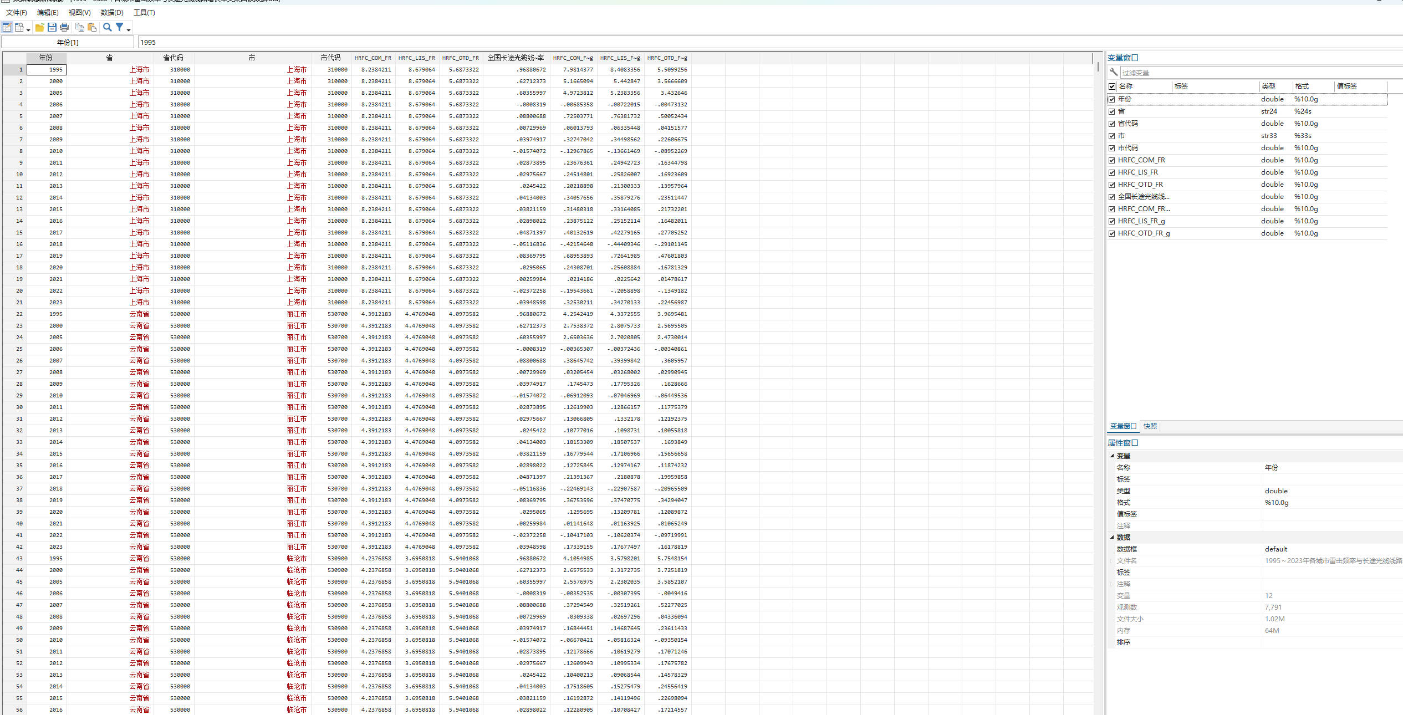This screenshot has height=715, width=1403.
Task: Click the blue filter funnel icon
Action: (x=119, y=27)
